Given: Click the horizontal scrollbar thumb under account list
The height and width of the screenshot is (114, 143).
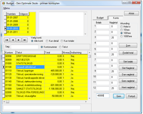Looking at the screenshot, I should click(8, 102).
